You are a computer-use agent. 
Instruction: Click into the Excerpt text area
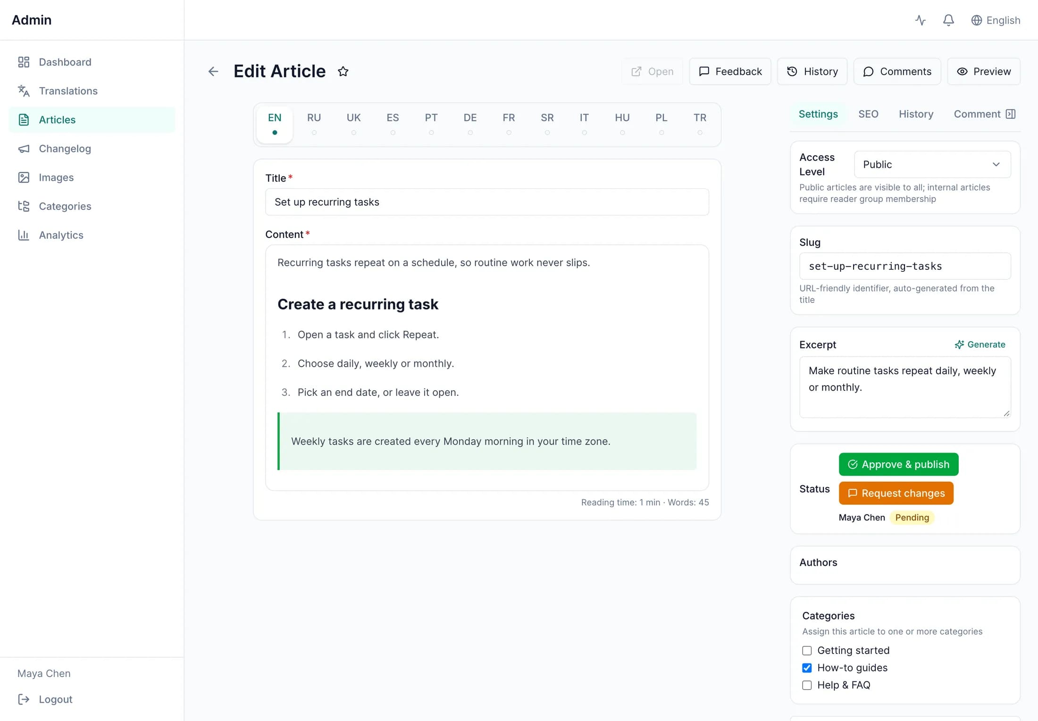click(x=905, y=387)
